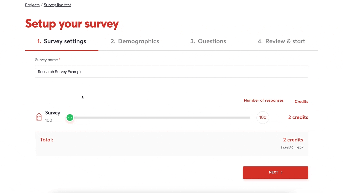Click inside the Survey name field

click(171, 72)
